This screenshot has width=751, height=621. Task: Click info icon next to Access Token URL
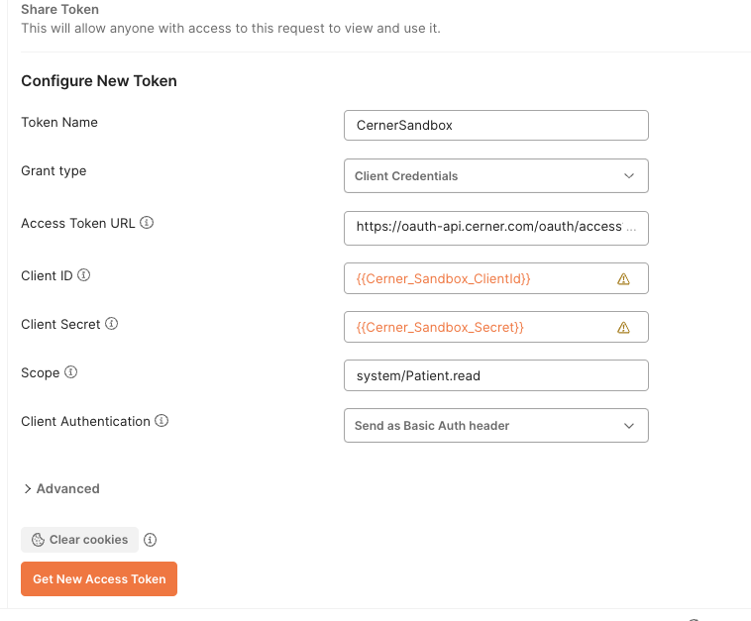pos(147,223)
